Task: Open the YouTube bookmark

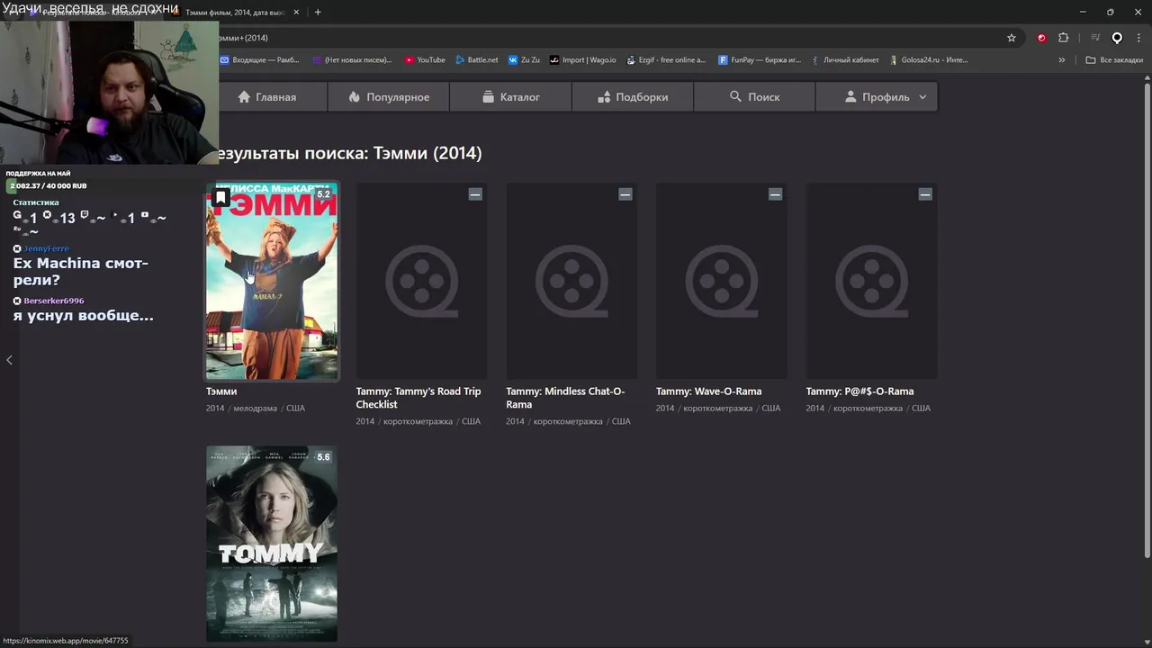Action: (425, 60)
